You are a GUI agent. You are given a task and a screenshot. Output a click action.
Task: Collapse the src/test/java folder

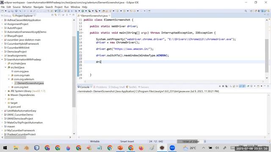[6, 68]
